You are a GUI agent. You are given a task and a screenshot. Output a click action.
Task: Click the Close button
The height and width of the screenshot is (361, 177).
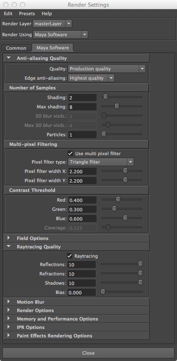coord(88,353)
